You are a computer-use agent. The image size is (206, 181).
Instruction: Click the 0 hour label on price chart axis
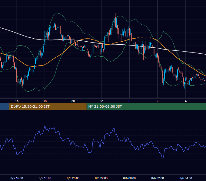[129, 101]
